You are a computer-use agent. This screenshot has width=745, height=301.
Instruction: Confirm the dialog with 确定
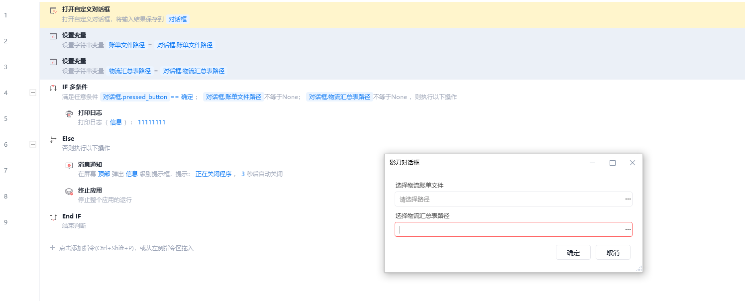(573, 252)
